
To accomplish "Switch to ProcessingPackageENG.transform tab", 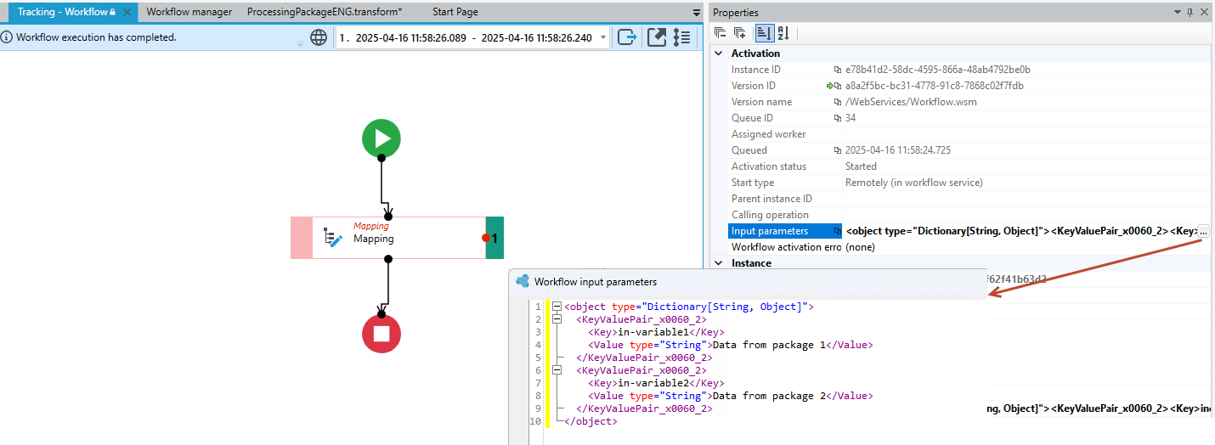I will pyautogui.click(x=325, y=12).
